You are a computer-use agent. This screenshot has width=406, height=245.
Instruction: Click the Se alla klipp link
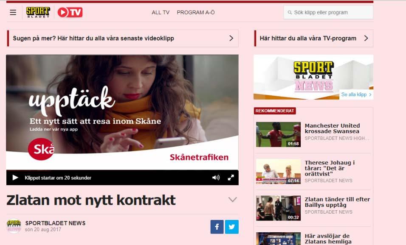[356, 95]
